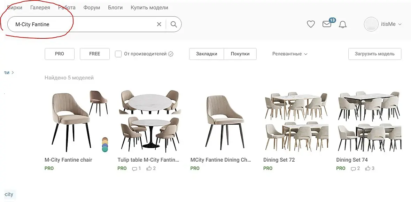Screen dimensions: 411x202
Task: Select the teal color swatch on chair thumbnail
Action: tap(105, 149)
